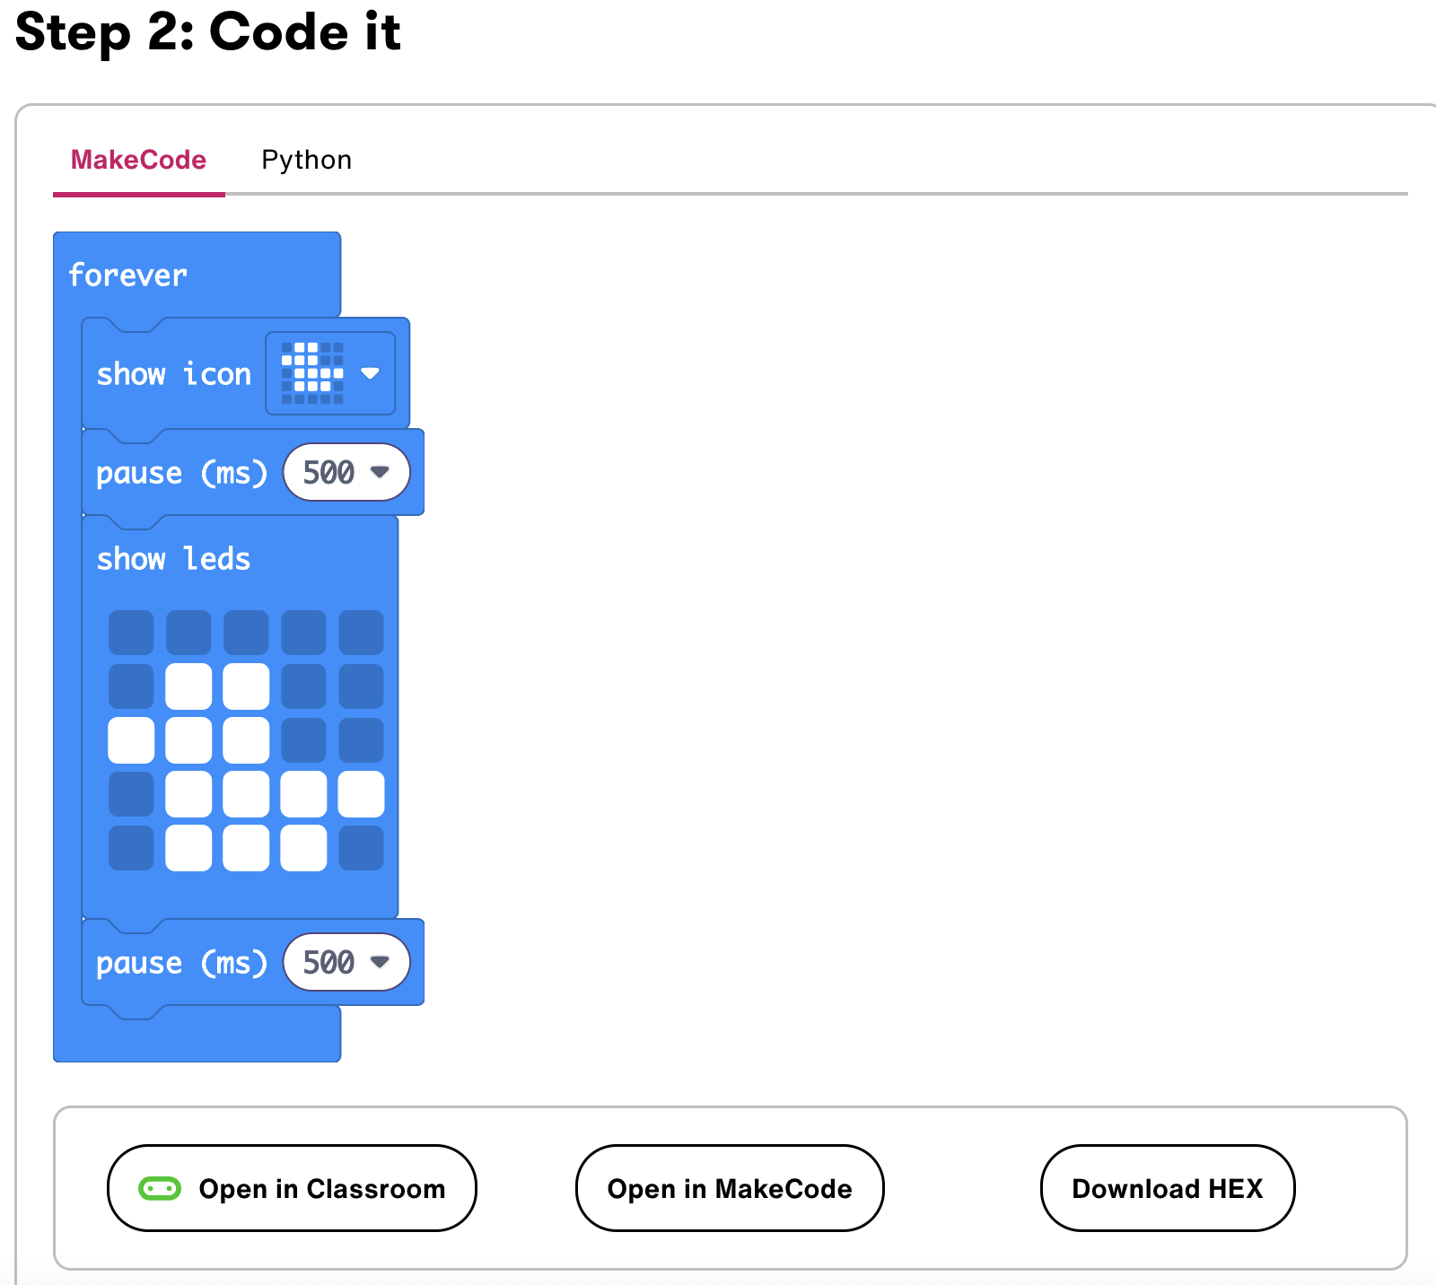Toggle the bottom-right LED in show leds grid

[361, 848]
